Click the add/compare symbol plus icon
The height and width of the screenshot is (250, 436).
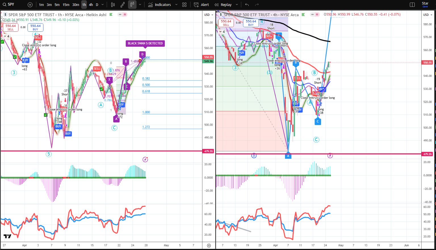coord(30,5)
